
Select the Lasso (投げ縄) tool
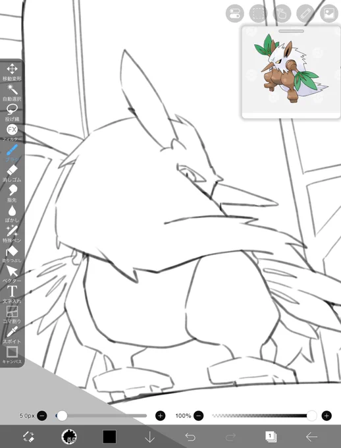point(12,113)
